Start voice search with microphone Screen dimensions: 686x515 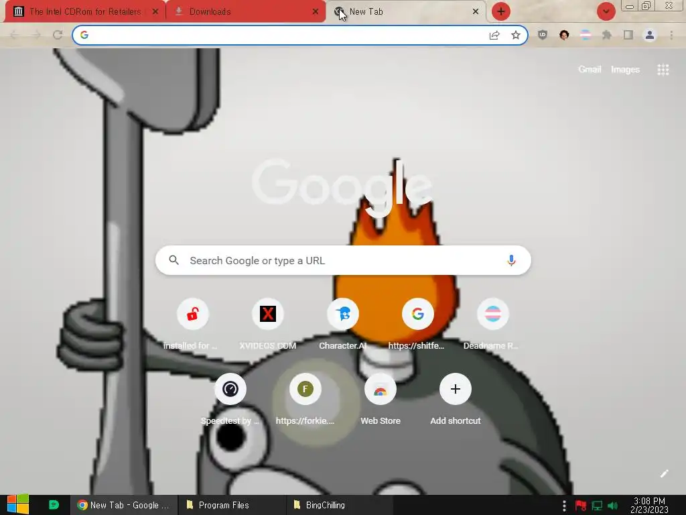[511, 261]
